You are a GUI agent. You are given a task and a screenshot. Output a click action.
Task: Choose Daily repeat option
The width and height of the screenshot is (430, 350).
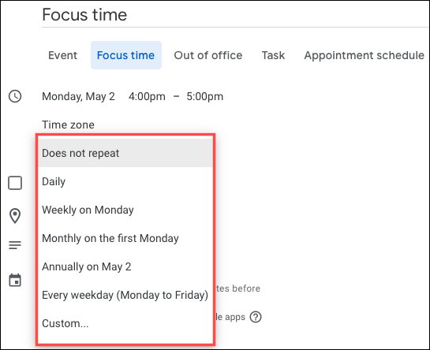click(x=125, y=181)
